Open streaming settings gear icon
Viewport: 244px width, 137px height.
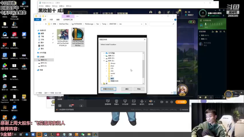(x=172, y=102)
